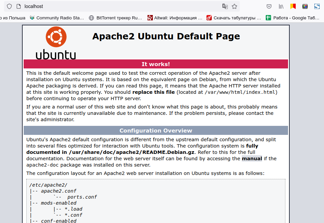Open the BitTorrent трекер bookmark
324x223 pixels.
click(x=116, y=18)
